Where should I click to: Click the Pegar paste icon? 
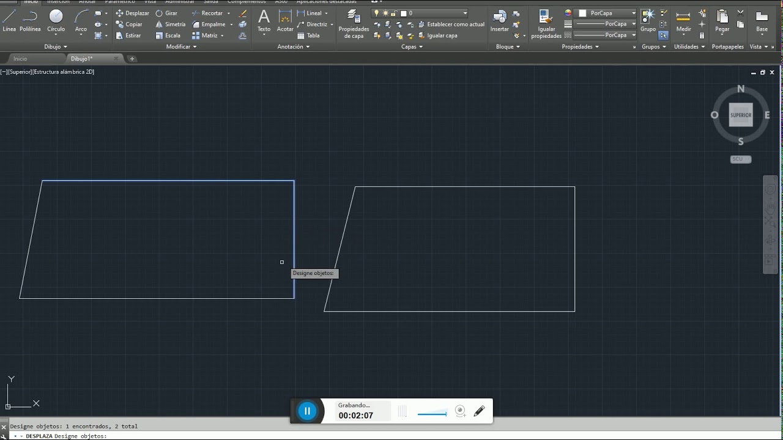pos(722,21)
